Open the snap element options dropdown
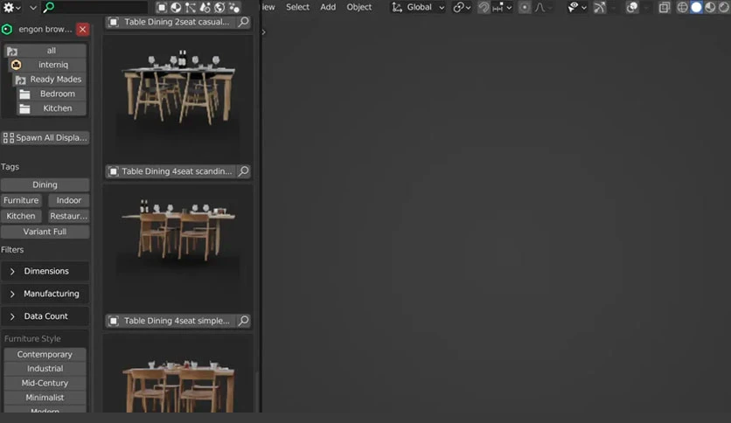The height and width of the screenshot is (423, 731). coord(502,8)
